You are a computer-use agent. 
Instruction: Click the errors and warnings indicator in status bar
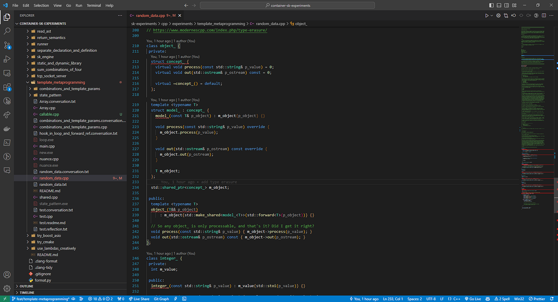pyautogui.click(x=100, y=299)
